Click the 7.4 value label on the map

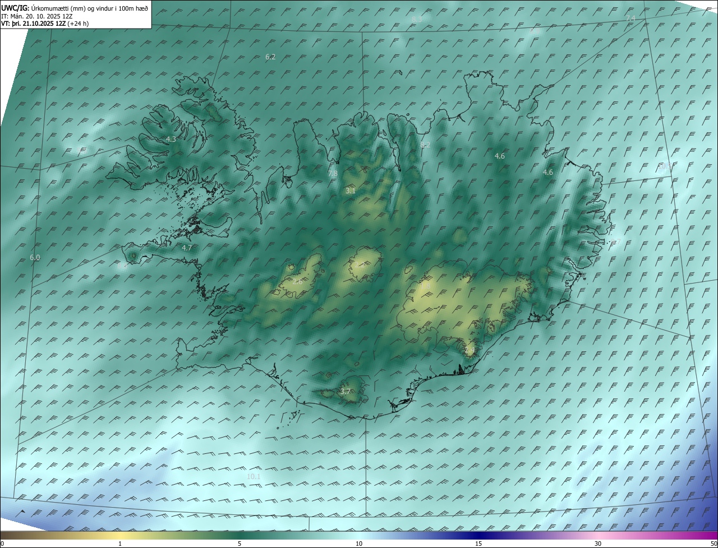tap(631, 18)
